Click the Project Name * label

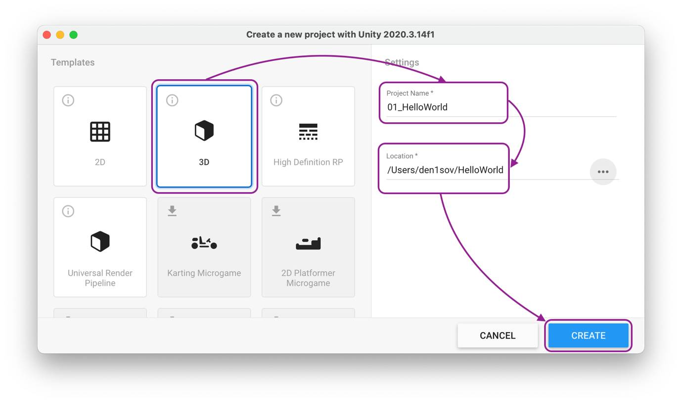click(409, 93)
